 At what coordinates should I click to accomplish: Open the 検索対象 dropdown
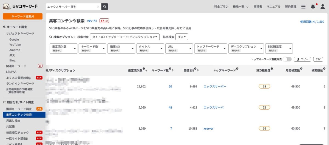point(125,37)
